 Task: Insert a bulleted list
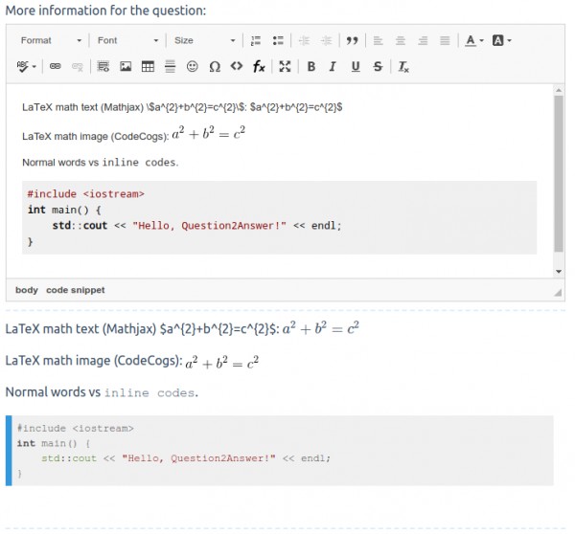click(x=279, y=40)
